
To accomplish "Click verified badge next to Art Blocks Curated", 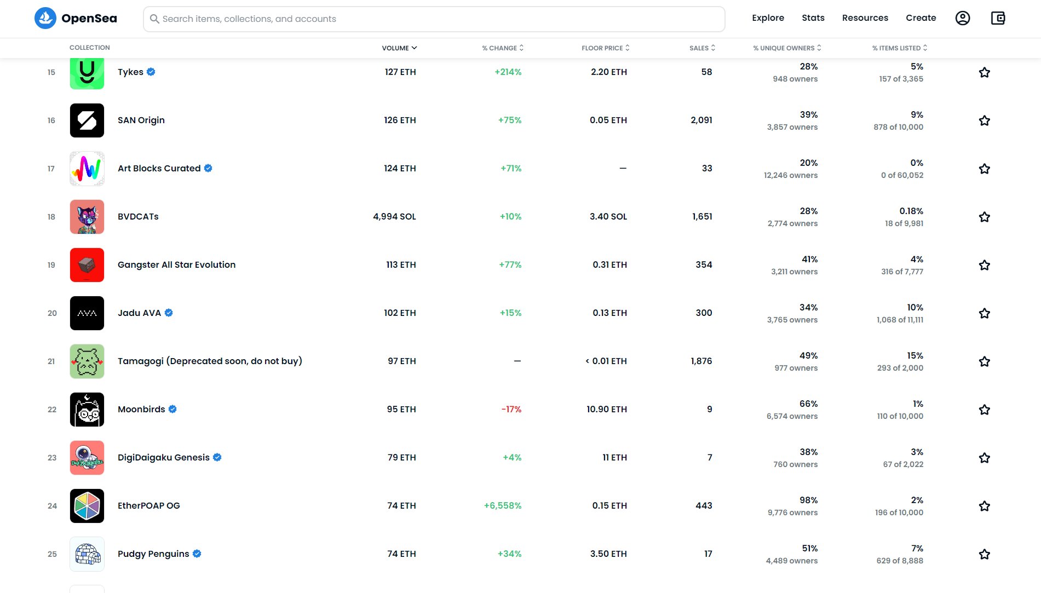I will pos(208,168).
